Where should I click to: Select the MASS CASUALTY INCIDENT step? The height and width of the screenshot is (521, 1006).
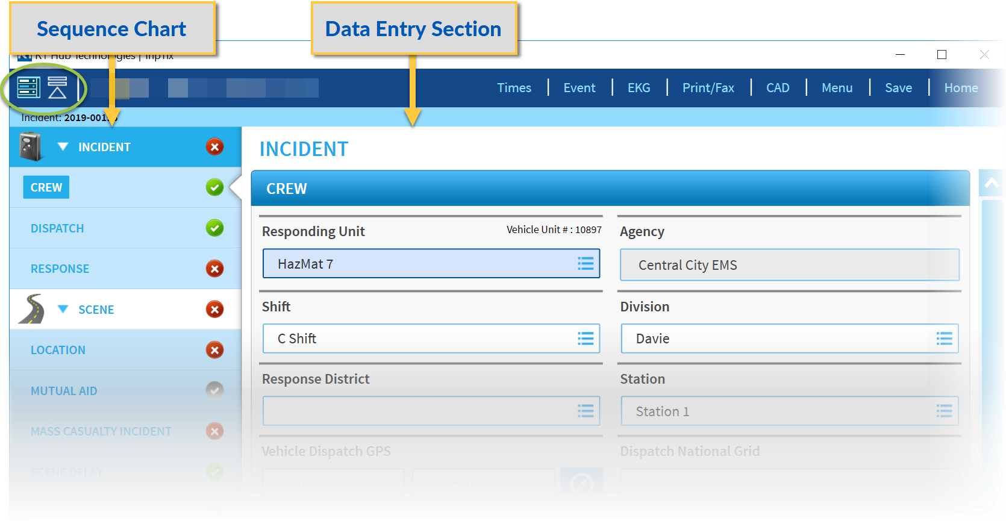tap(101, 431)
